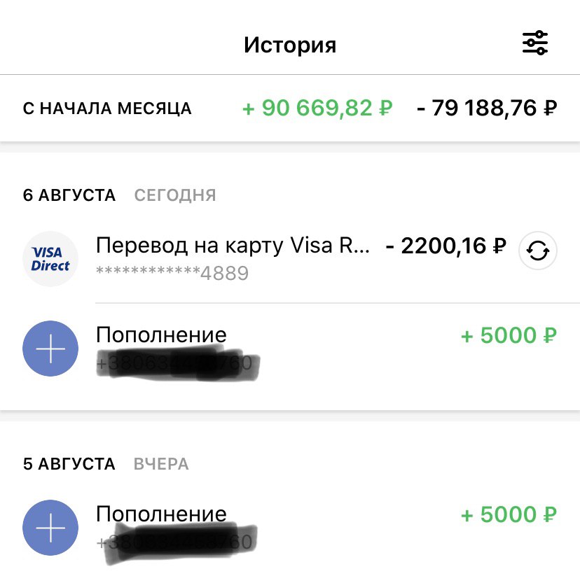580x583 pixels.
Task: Tap the "История" screen title
Action: 290,45
